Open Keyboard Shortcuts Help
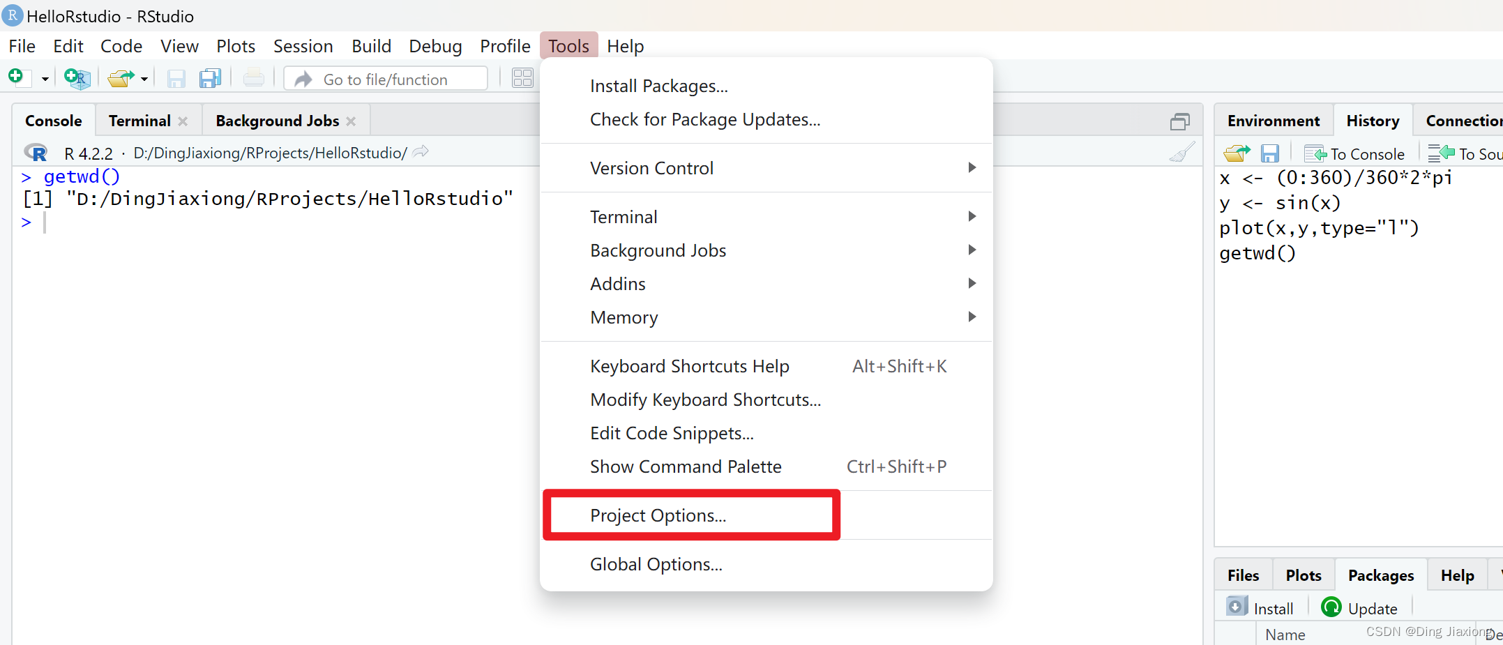1503x645 pixels. pyautogui.click(x=766, y=366)
